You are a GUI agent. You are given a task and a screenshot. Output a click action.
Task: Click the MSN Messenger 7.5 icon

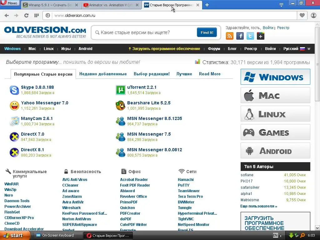tap(121, 137)
